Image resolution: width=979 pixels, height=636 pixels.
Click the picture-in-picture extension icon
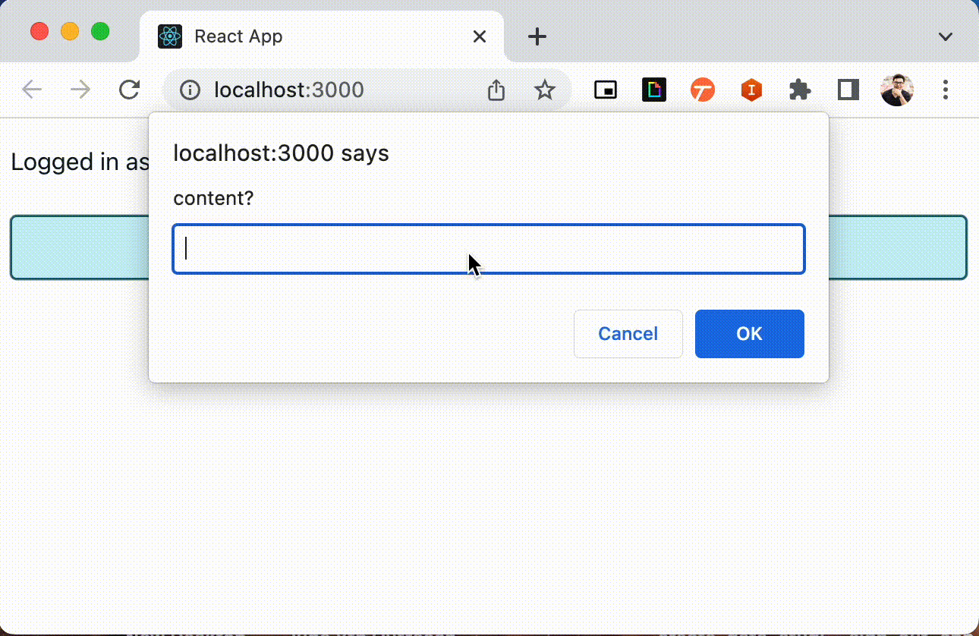coord(605,90)
